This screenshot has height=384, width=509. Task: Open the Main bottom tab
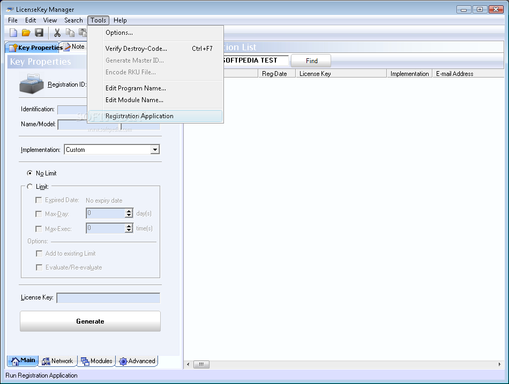[23, 360]
